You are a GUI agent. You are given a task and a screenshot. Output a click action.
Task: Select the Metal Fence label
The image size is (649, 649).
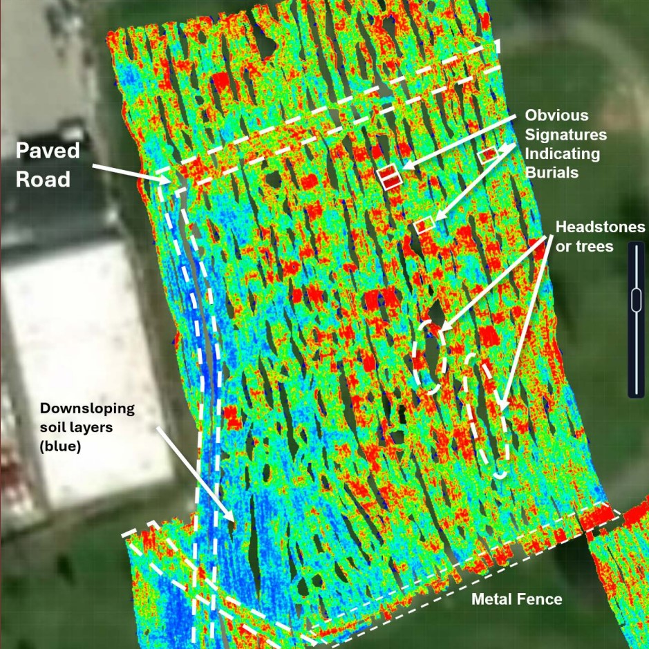tap(517, 599)
